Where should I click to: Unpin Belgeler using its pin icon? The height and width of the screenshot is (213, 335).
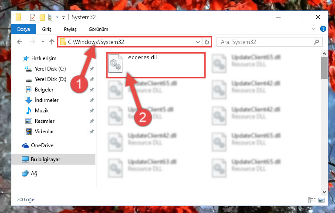(x=91, y=90)
